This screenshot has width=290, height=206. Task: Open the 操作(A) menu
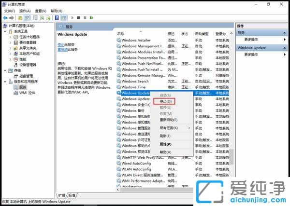[25, 11]
